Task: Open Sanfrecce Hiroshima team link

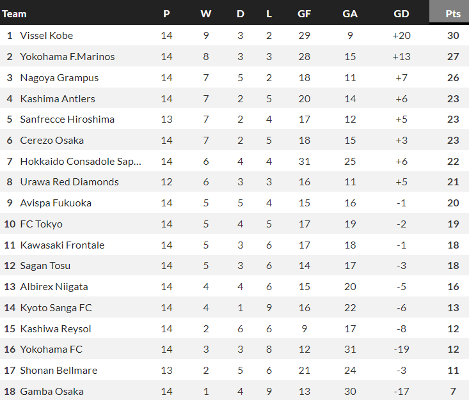Action: 67,119
